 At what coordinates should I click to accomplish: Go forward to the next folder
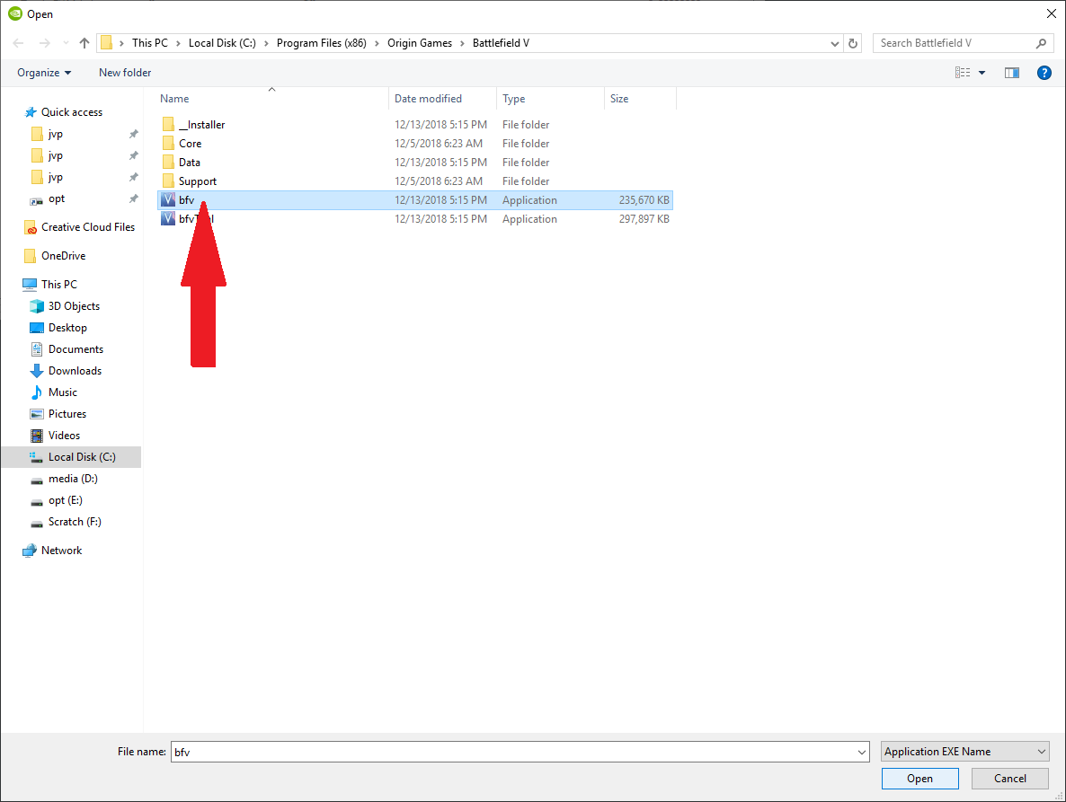[45, 43]
